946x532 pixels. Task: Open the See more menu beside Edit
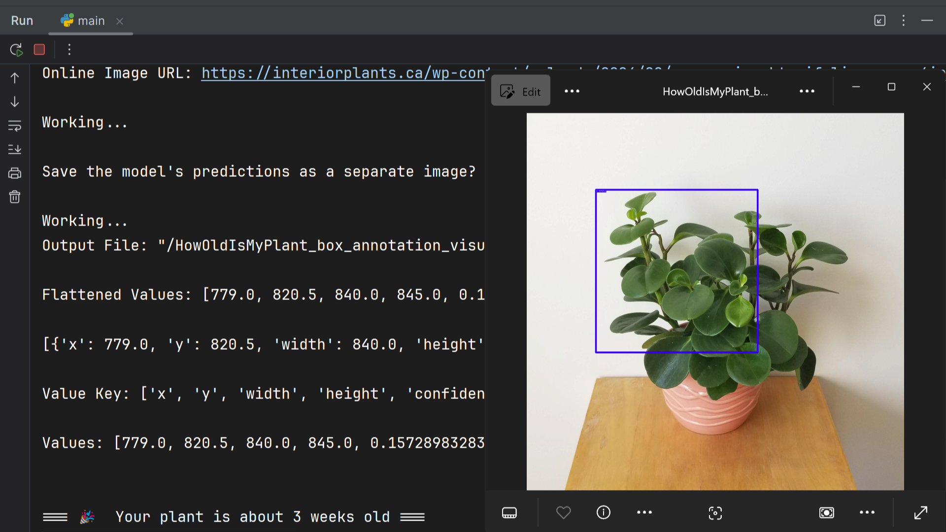coord(572,91)
